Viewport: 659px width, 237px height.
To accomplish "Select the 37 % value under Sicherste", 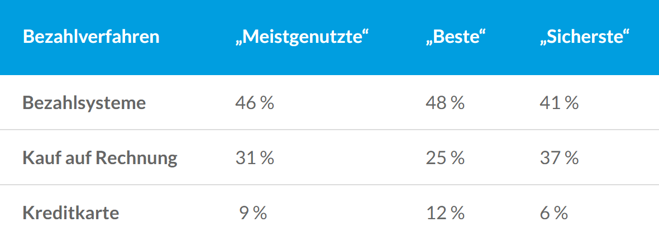I will (x=560, y=159).
